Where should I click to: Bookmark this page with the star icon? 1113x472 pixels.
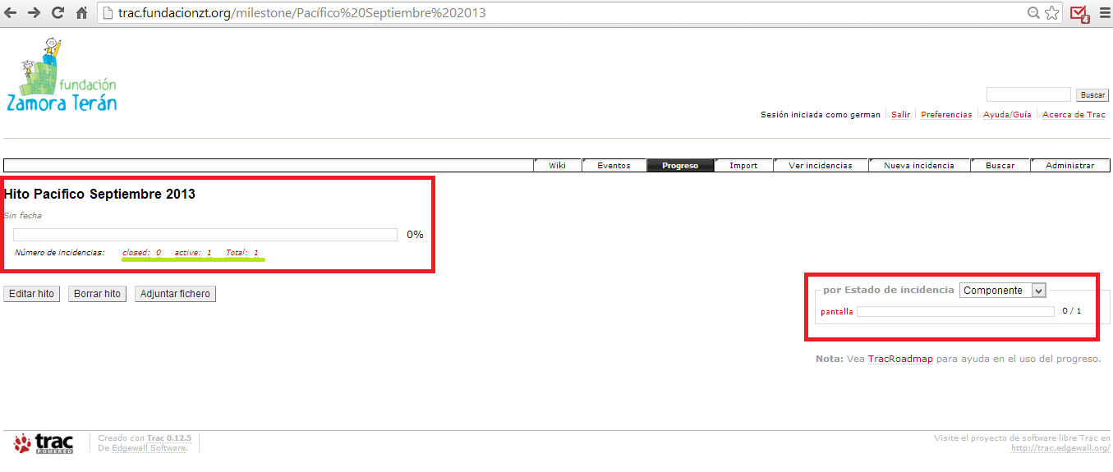click(x=1052, y=13)
